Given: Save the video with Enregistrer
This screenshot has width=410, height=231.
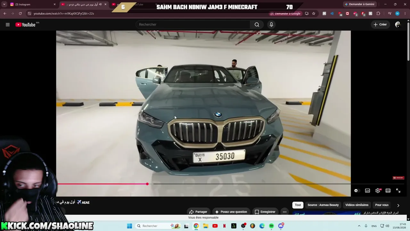Looking at the screenshot, I should coord(265,212).
